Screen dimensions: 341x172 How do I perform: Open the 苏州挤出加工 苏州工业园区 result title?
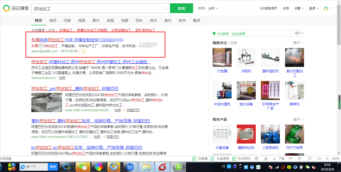point(91,62)
